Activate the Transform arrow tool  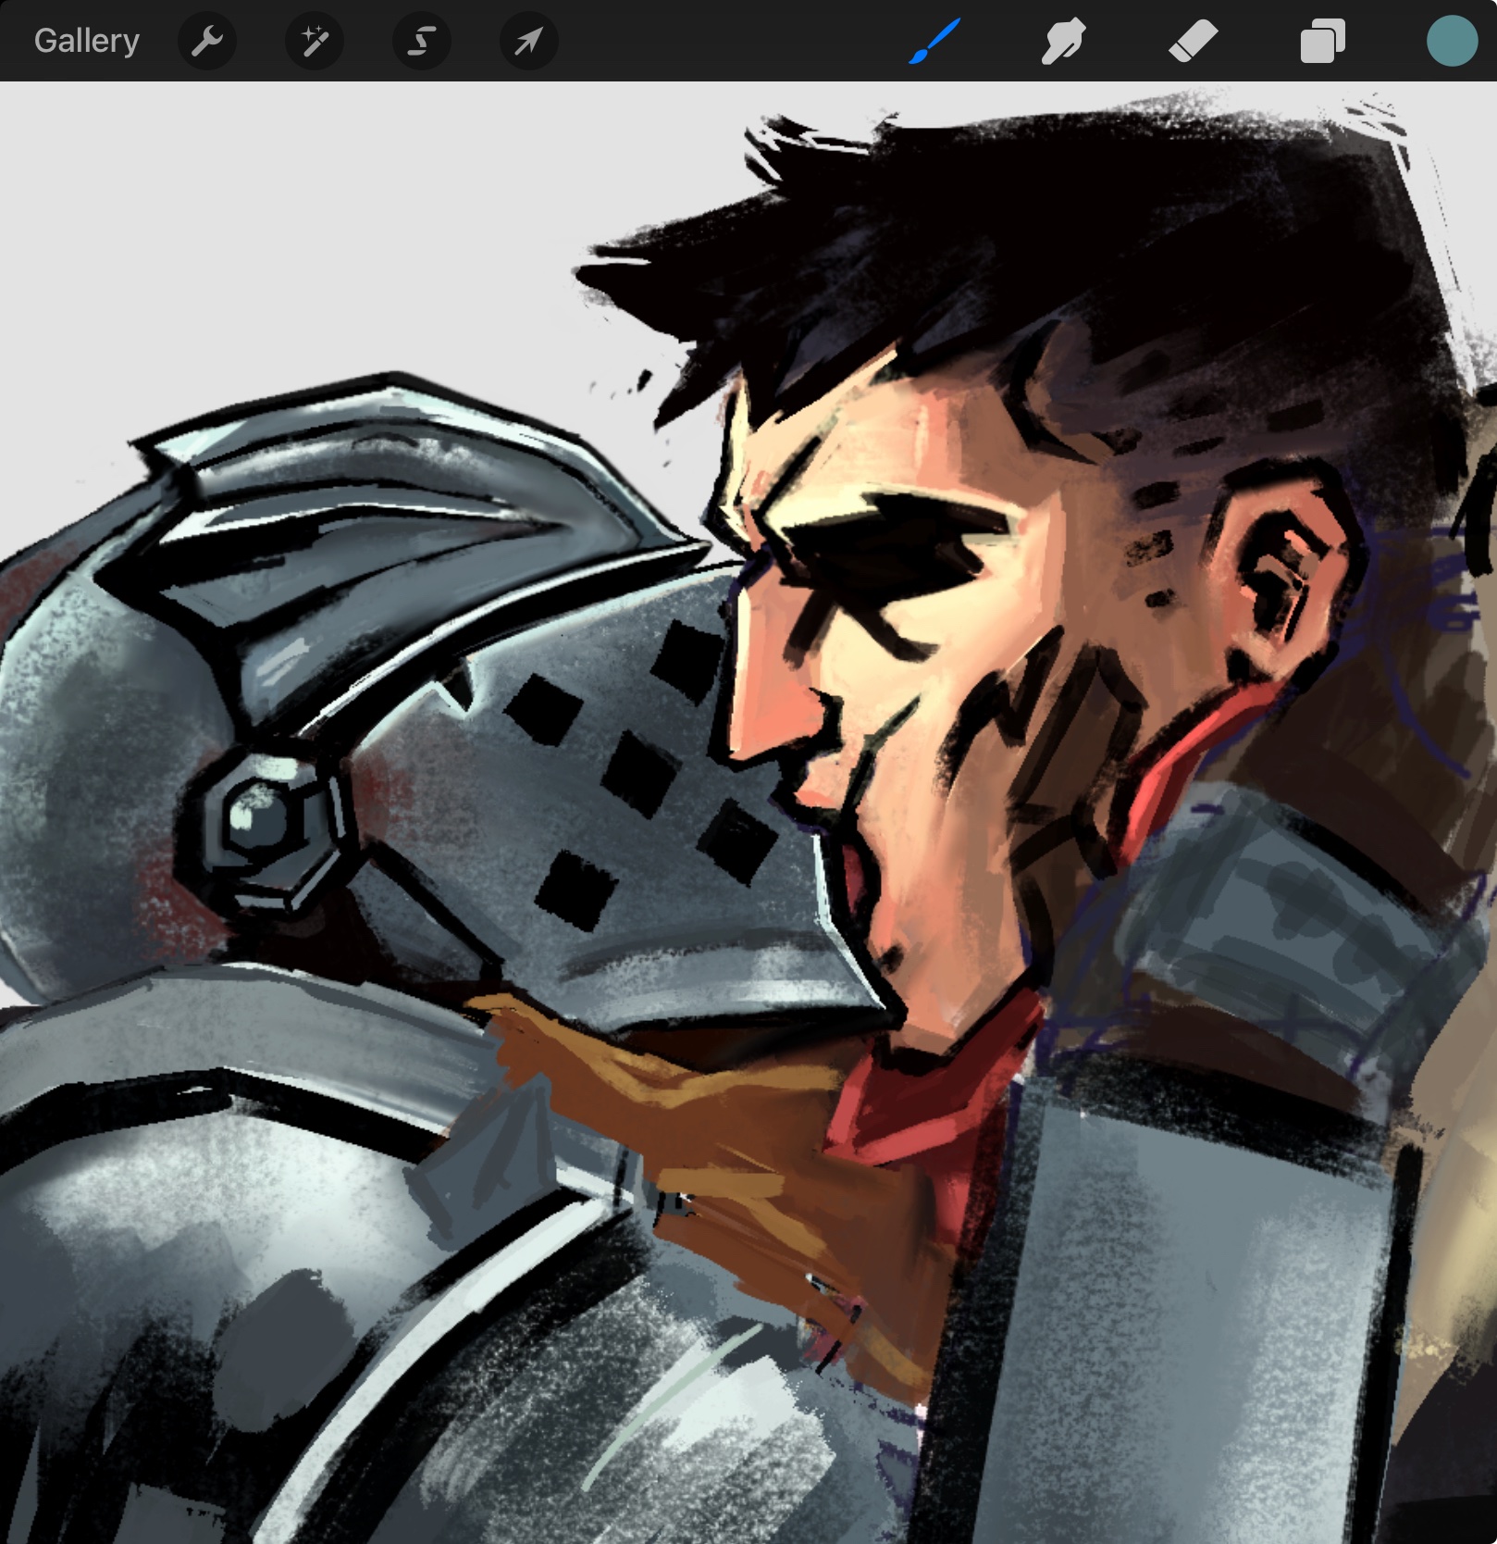point(528,41)
